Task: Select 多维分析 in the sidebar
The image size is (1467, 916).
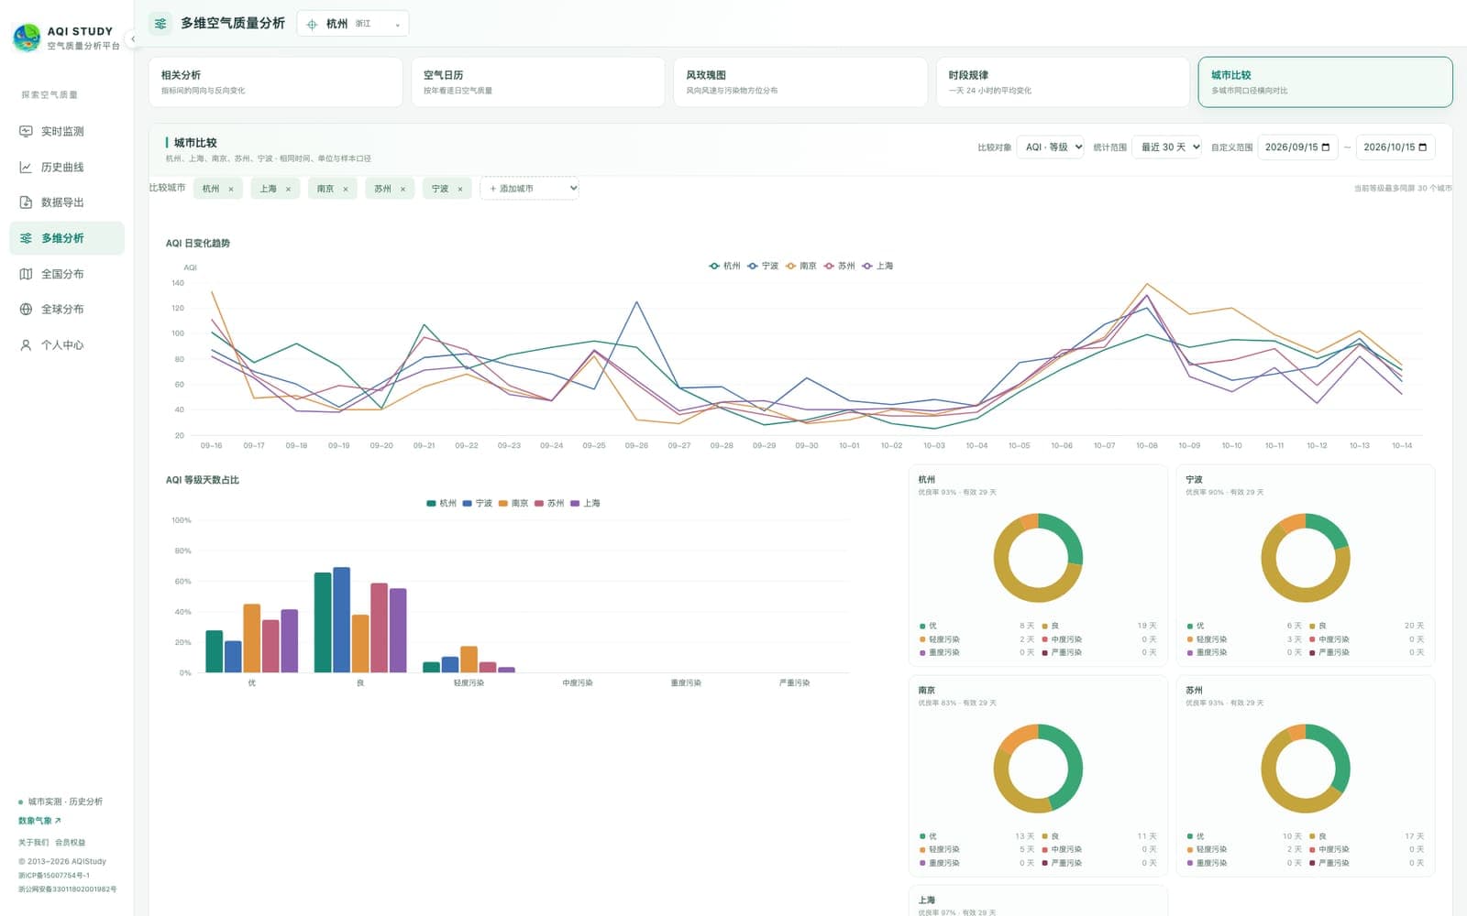Action: click(66, 238)
